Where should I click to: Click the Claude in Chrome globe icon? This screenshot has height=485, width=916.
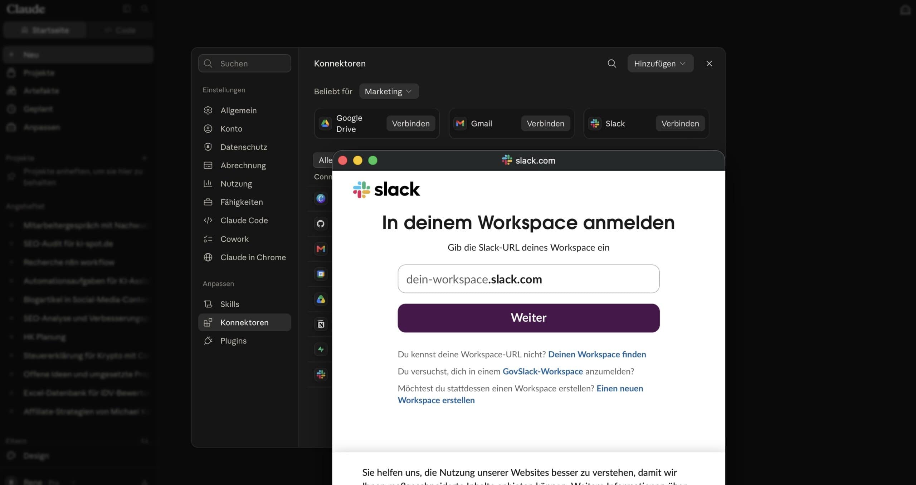(x=208, y=257)
